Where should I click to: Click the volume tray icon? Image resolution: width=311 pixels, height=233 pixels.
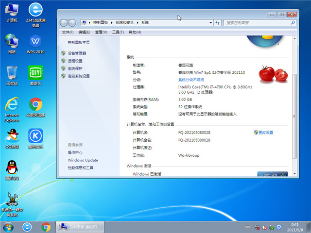tap(264, 228)
